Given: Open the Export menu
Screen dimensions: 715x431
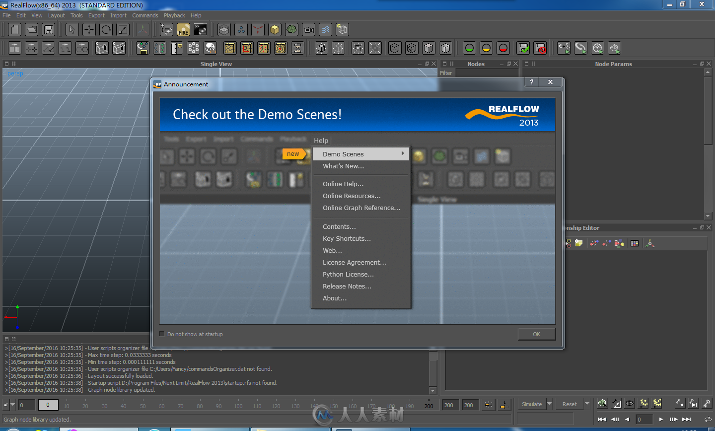Looking at the screenshot, I should [96, 15].
